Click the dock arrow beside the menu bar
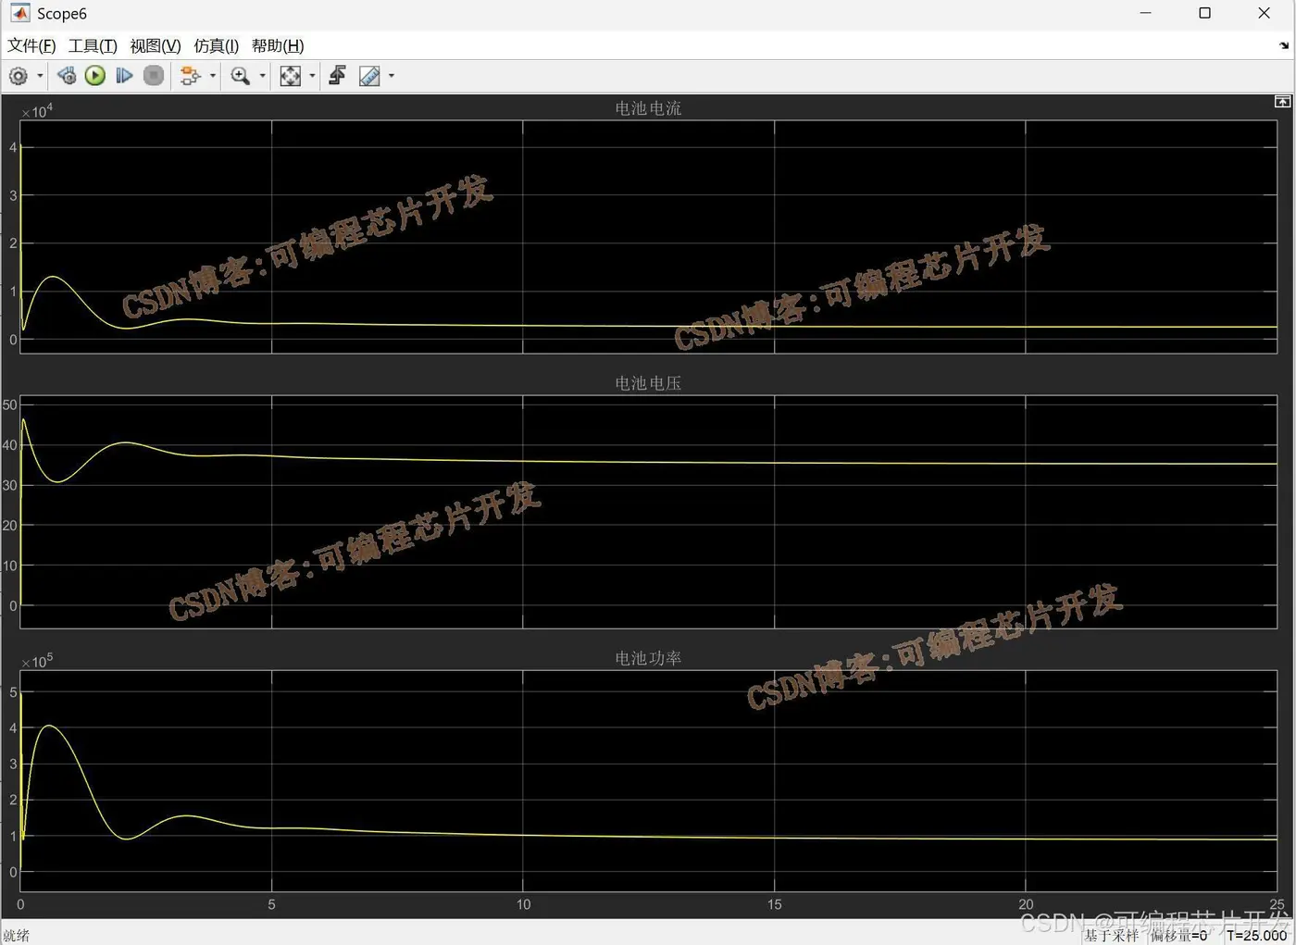1296x945 pixels. click(x=1284, y=45)
